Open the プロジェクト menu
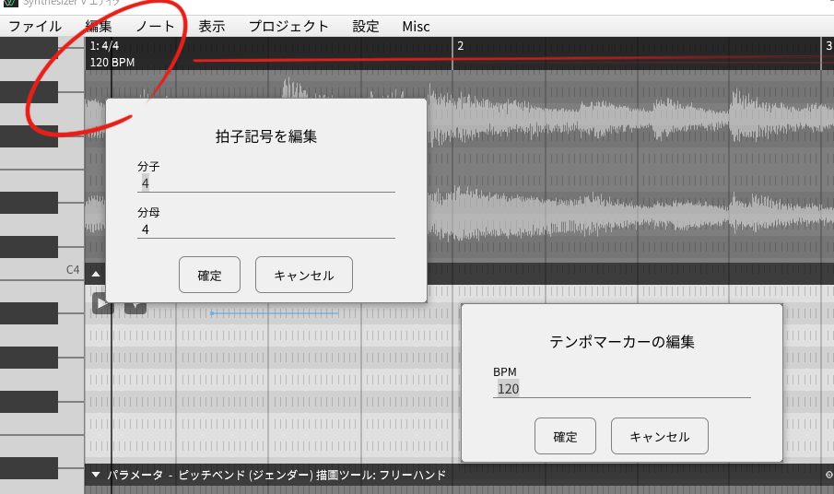Viewport: 834px width, 494px height. coord(288,26)
